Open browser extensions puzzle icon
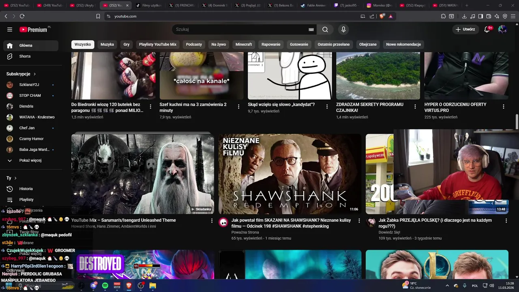Viewport: 519px width, 292px height. coord(443,16)
